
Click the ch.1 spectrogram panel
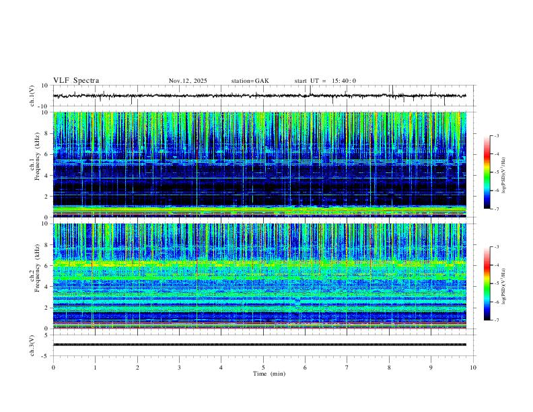(259, 164)
